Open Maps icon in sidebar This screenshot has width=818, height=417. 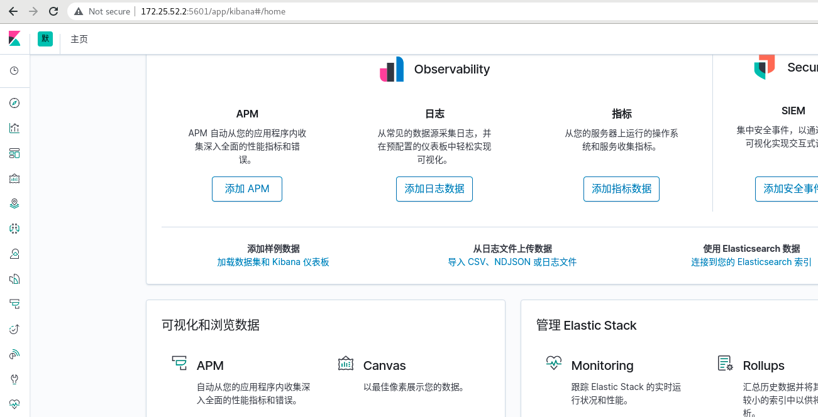click(14, 203)
